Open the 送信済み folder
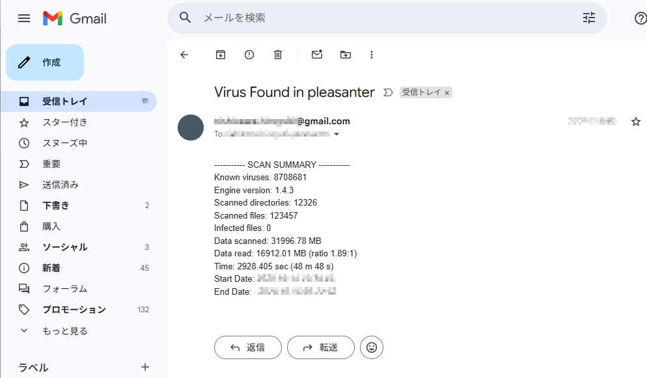647x378 pixels. point(61,185)
